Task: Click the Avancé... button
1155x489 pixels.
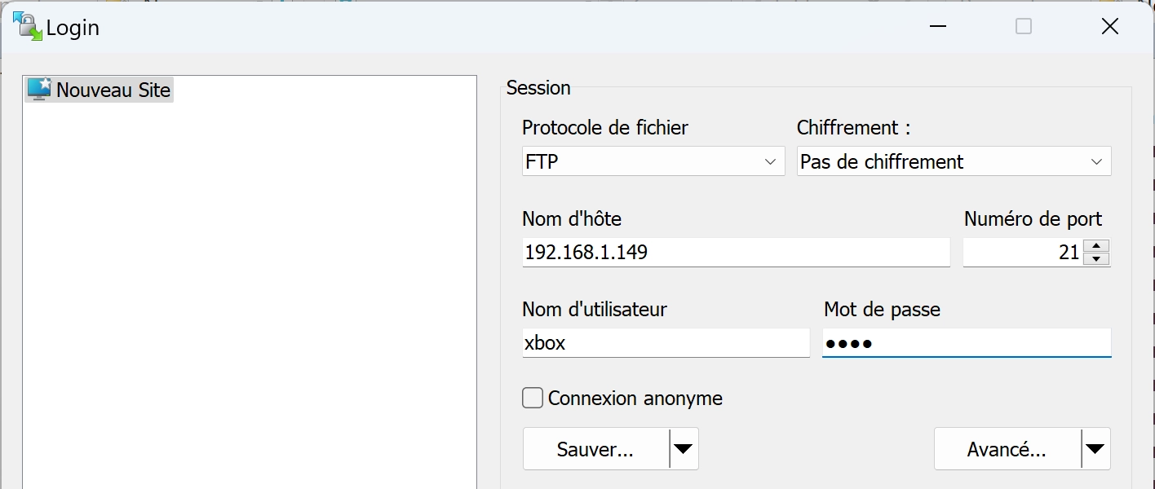Action: point(1007,449)
